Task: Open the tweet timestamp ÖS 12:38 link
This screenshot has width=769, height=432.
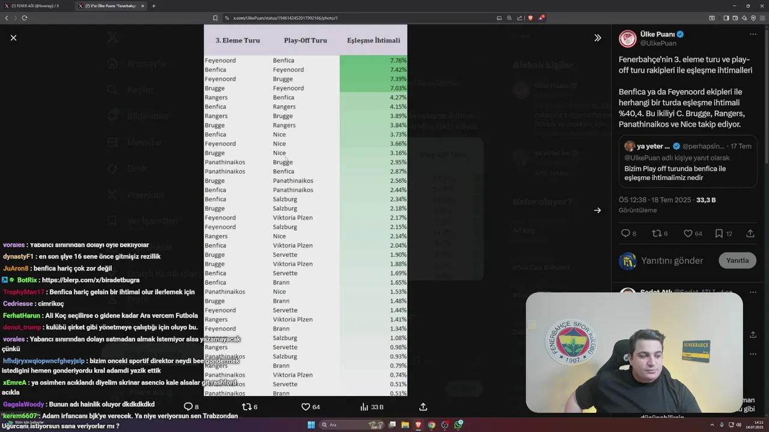Action: point(655,200)
